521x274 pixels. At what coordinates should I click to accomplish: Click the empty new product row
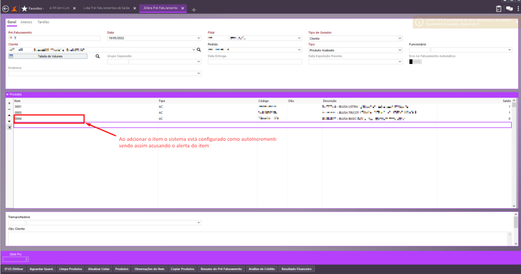click(262, 125)
